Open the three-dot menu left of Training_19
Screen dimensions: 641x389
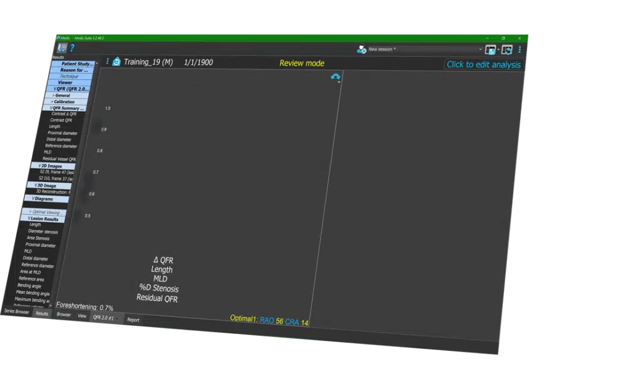tap(107, 61)
